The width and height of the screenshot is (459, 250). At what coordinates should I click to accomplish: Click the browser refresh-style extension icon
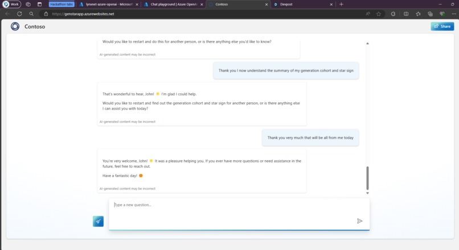[x=393, y=14]
